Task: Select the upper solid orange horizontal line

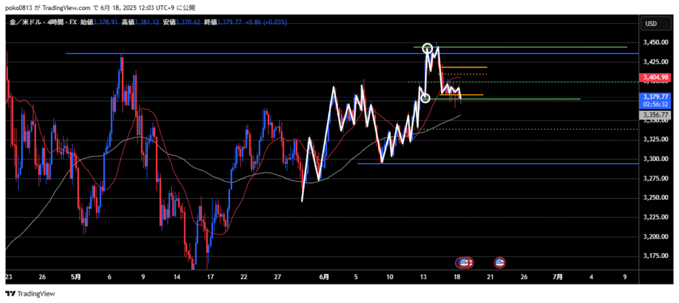Action: 464,68
